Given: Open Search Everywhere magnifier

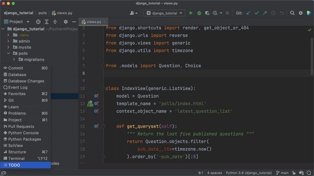Looking at the screenshot, I should (292, 13).
